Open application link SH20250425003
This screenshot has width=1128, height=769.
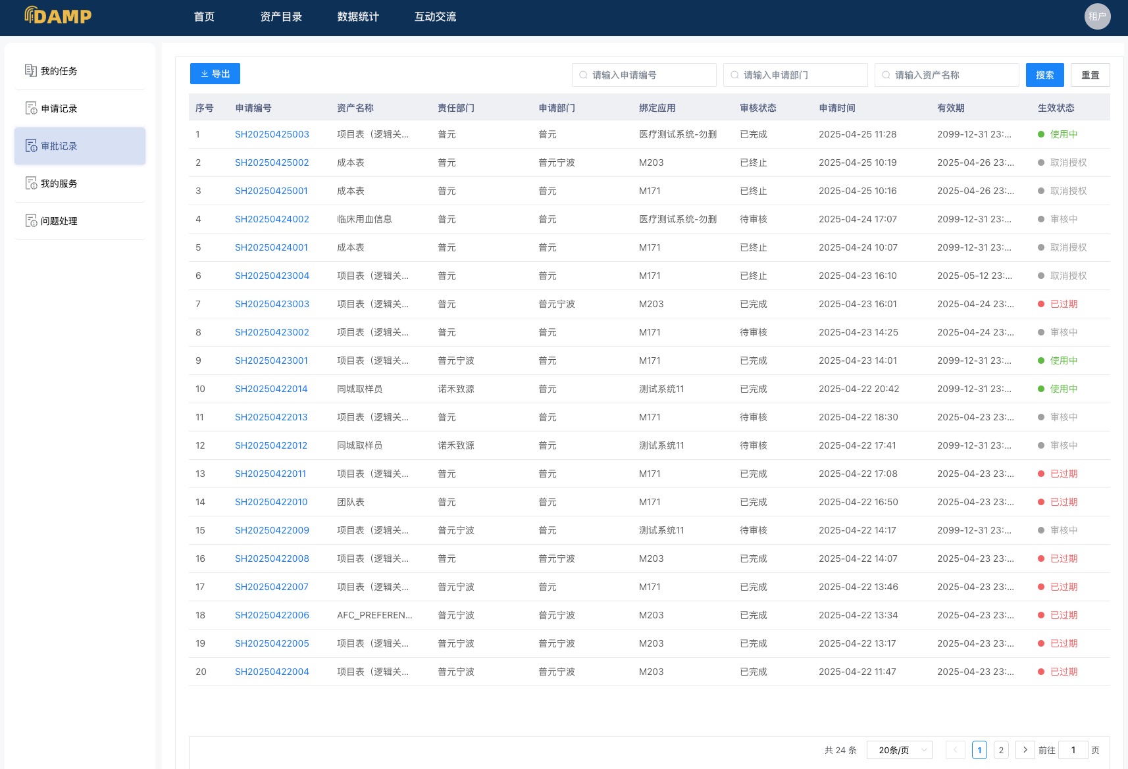click(x=272, y=134)
